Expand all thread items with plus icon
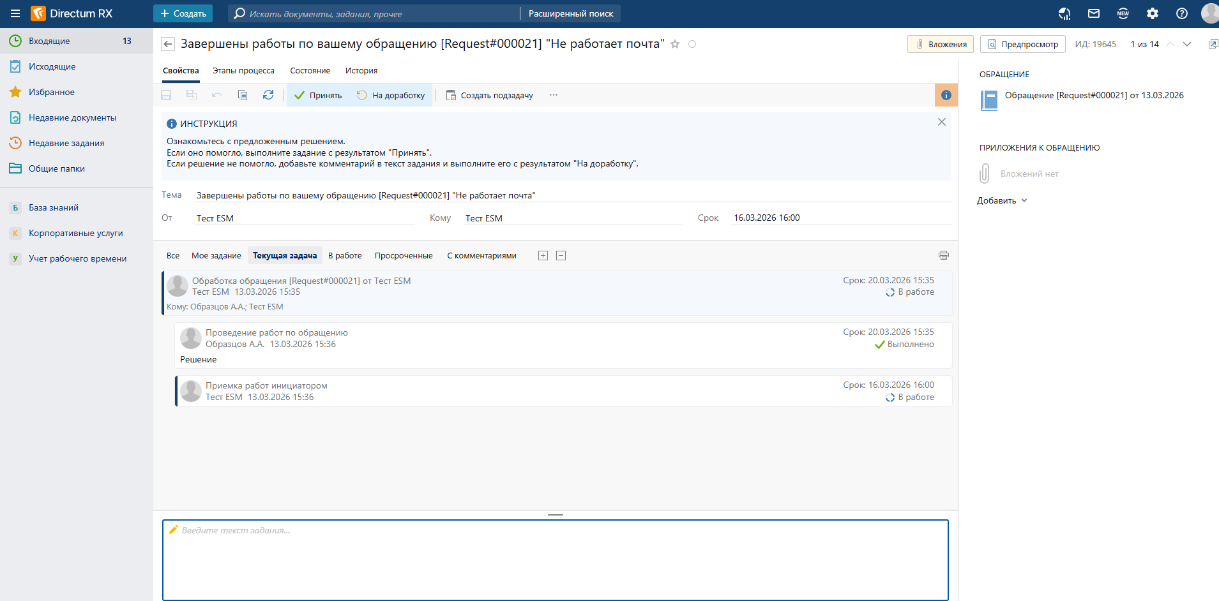 click(543, 256)
